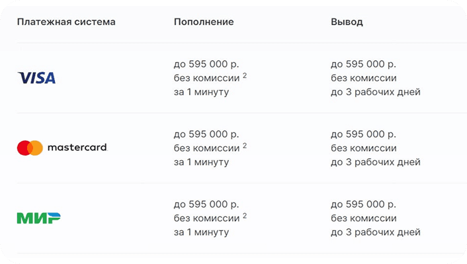Click Mastercard withdrawal до 3 рабочих дней
This screenshot has height=264, width=467.
pyautogui.click(x=376, y=162)
